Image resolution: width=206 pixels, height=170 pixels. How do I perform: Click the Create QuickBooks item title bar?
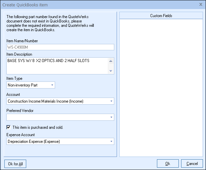coord(84,5)
